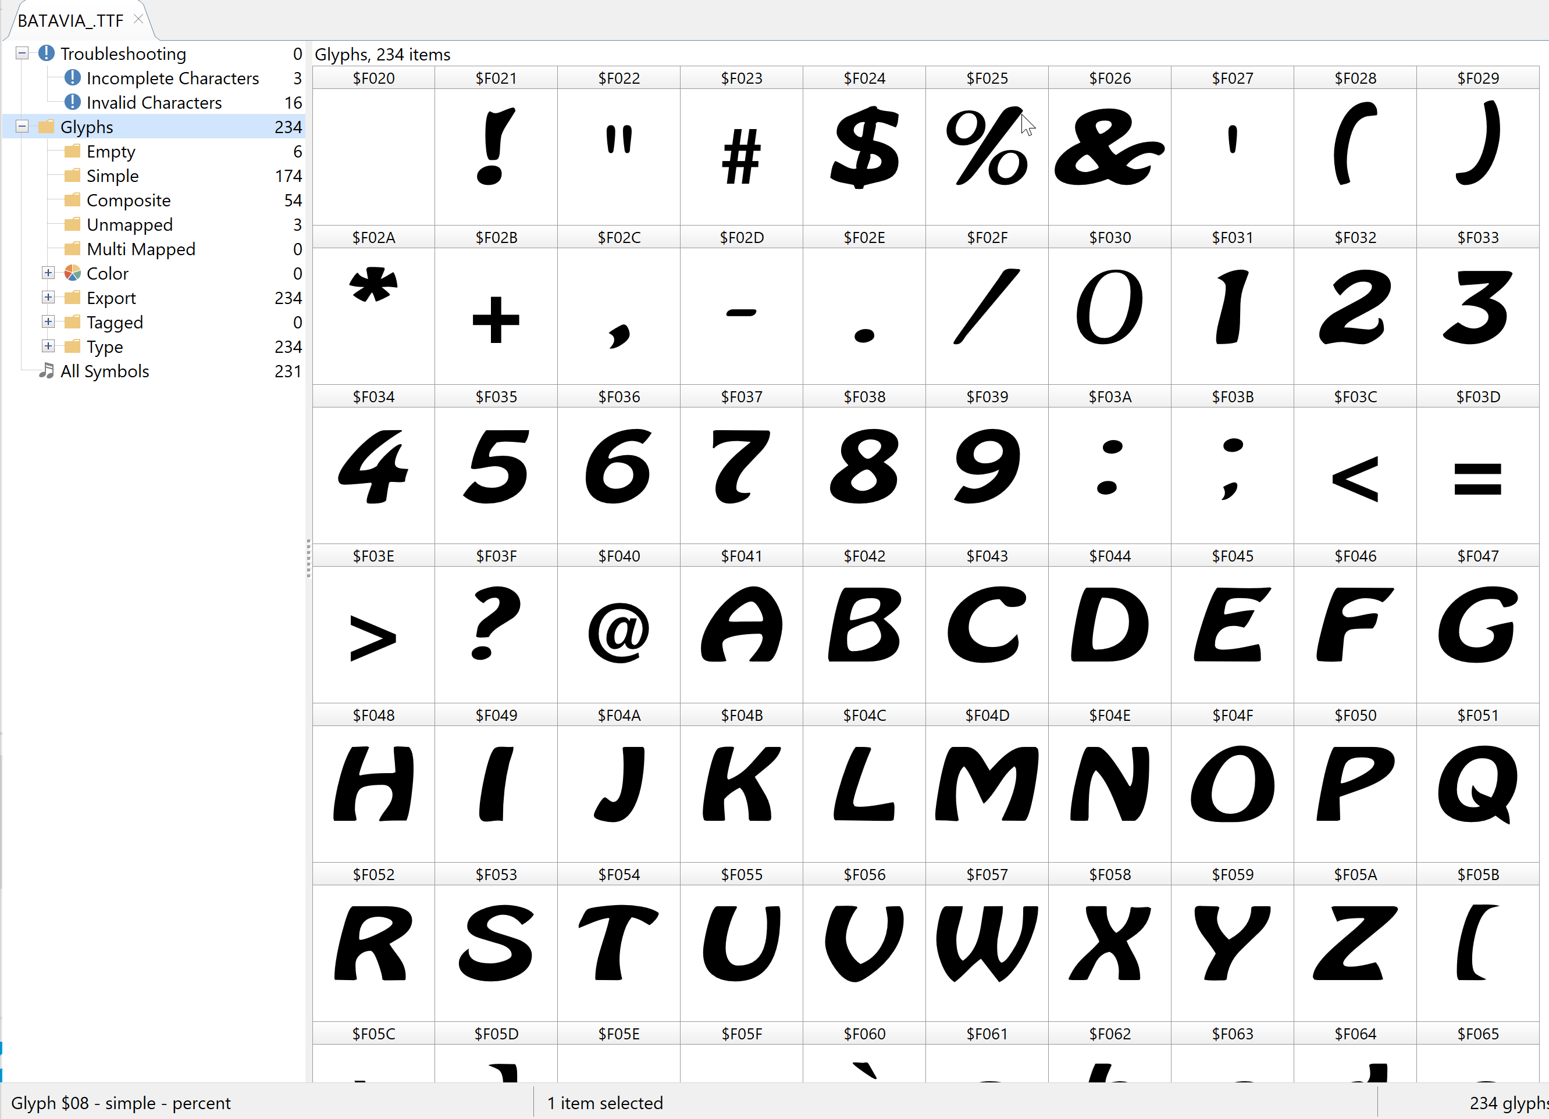
Task: Close the BATAVIA_.TTF tab
Action: click(138, 19)
